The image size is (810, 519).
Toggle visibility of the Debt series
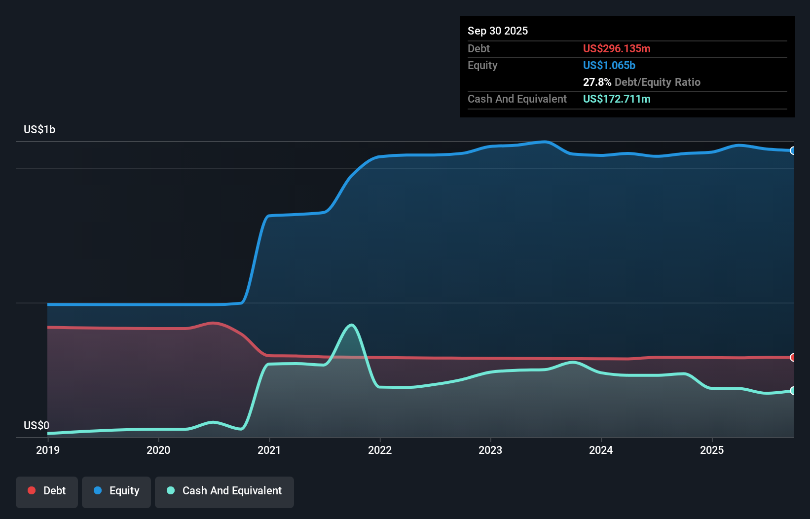pos(47,490)
